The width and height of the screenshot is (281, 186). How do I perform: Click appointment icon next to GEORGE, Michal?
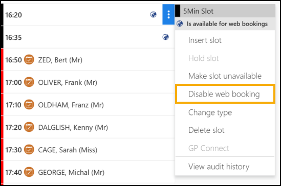click(x=29, y=172)
